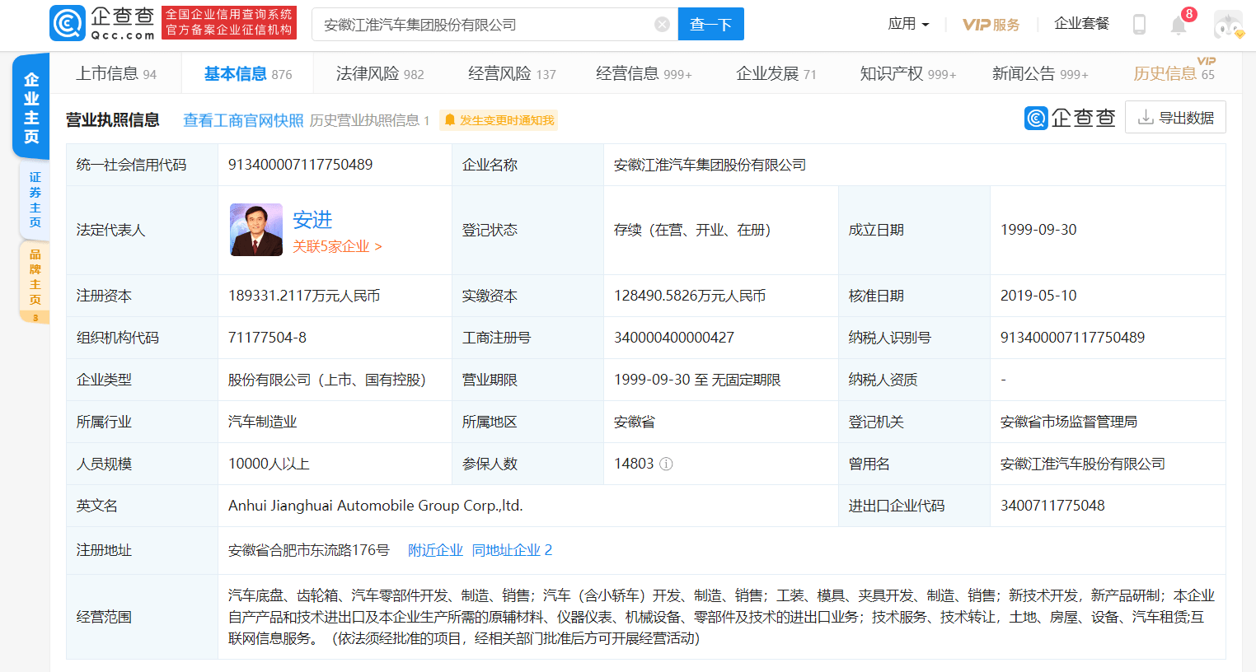The image size is (1256, 672).
Task: Click 导出数据 export button
Action: [1175, 118]
